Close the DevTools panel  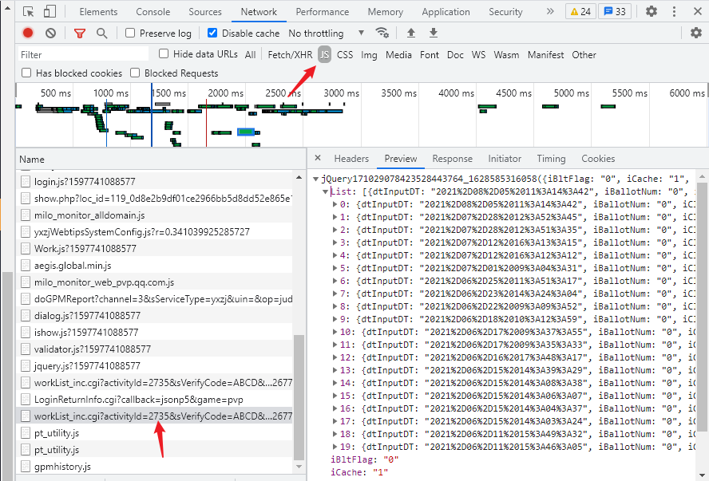[x=698, y=11]
